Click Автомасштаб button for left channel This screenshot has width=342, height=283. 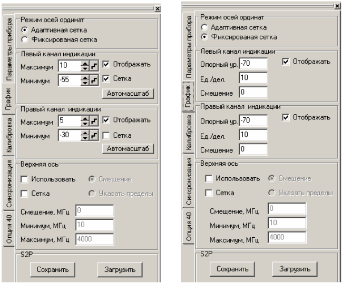pyautogui.click(x=128, y=94)
